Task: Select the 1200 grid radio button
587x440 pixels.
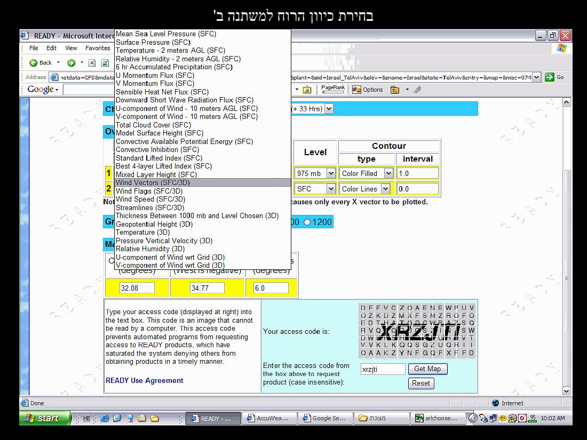Action: click(x=307, y=222)
